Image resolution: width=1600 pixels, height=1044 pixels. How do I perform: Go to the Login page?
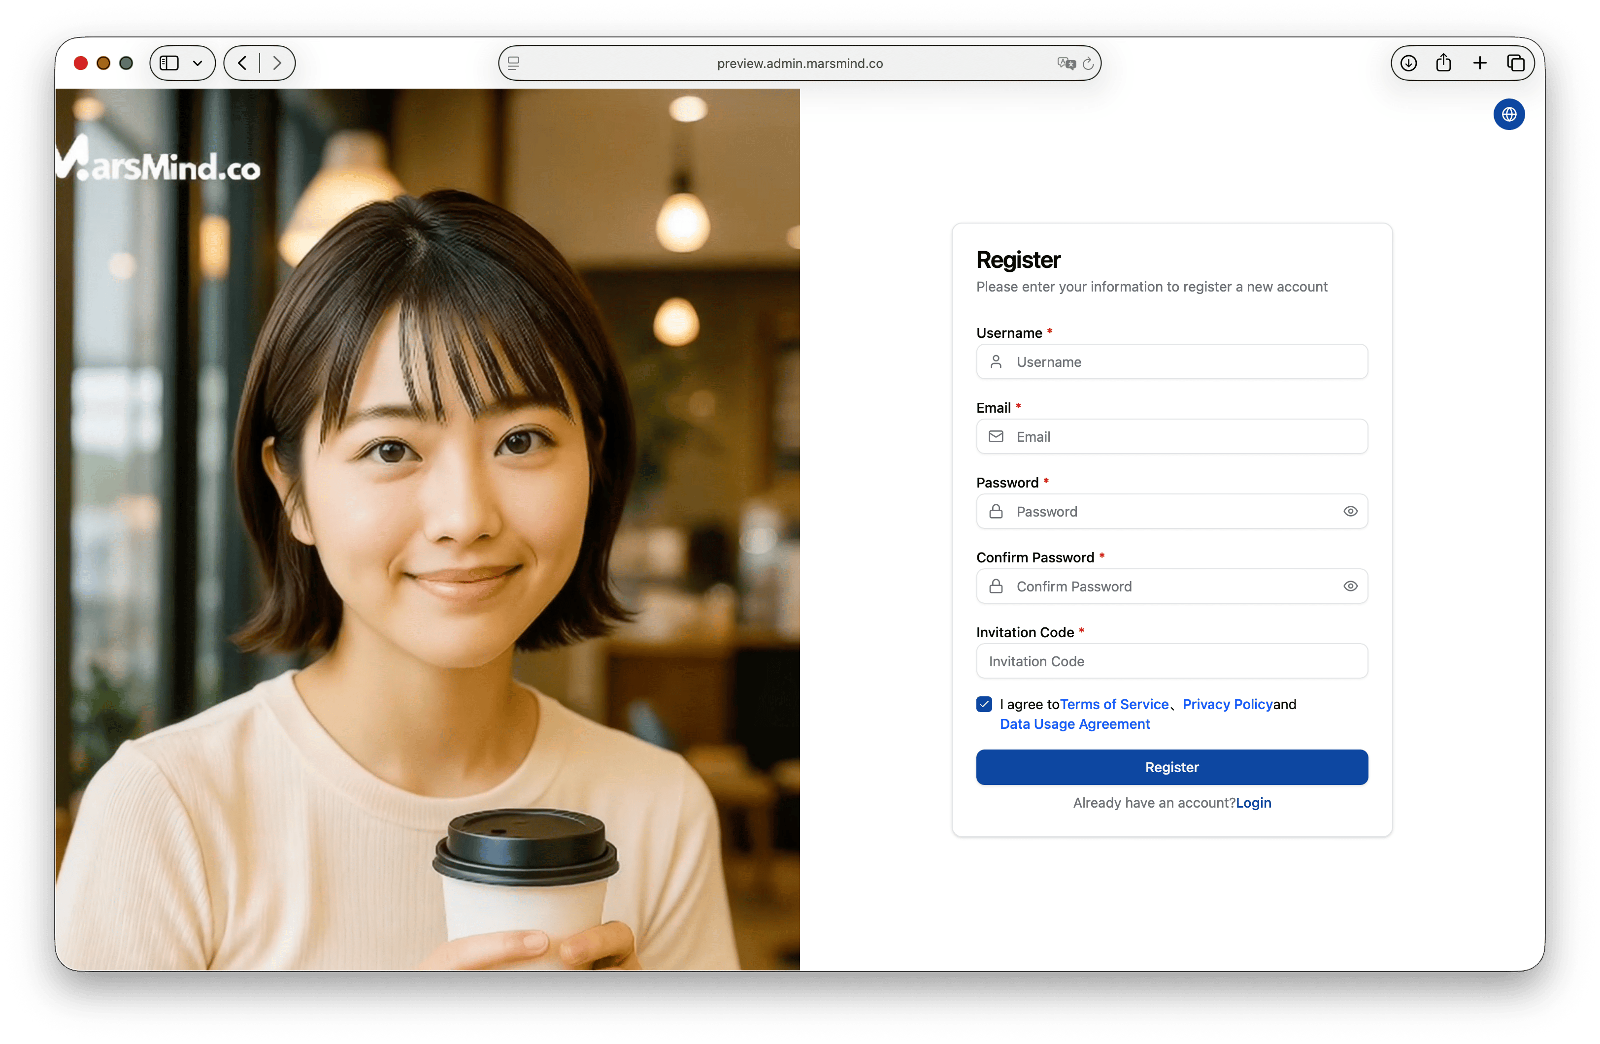click(1253, 803)
